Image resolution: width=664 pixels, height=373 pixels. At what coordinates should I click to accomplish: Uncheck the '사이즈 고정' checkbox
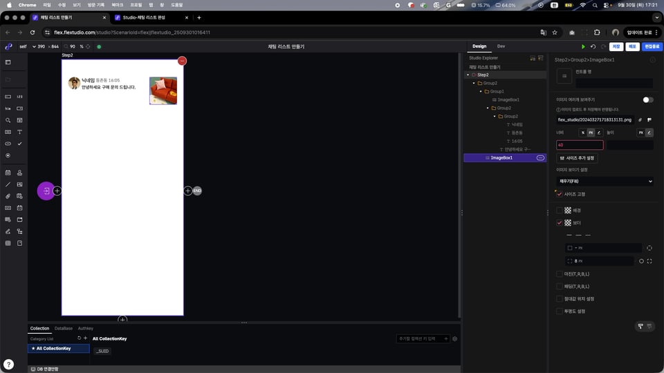click(x=560, y=194)
